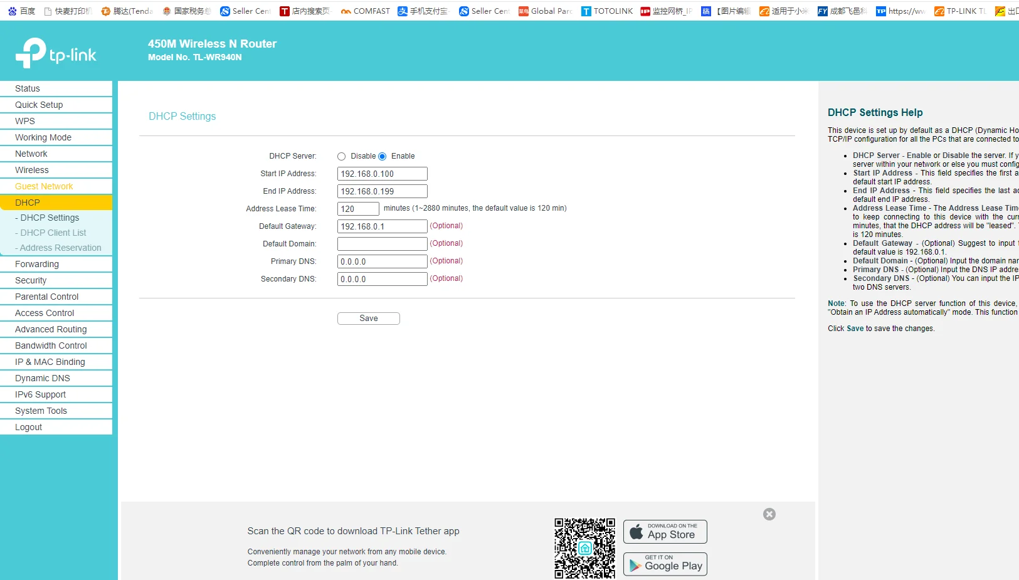Click the Default Gateway input field
1019x580 pixels.
click(383, 226)
